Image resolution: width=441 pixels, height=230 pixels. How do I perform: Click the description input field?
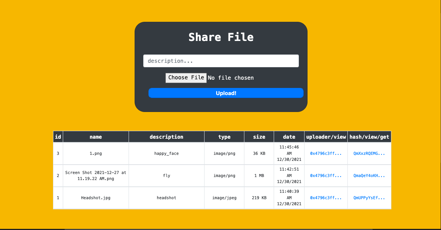221,61
